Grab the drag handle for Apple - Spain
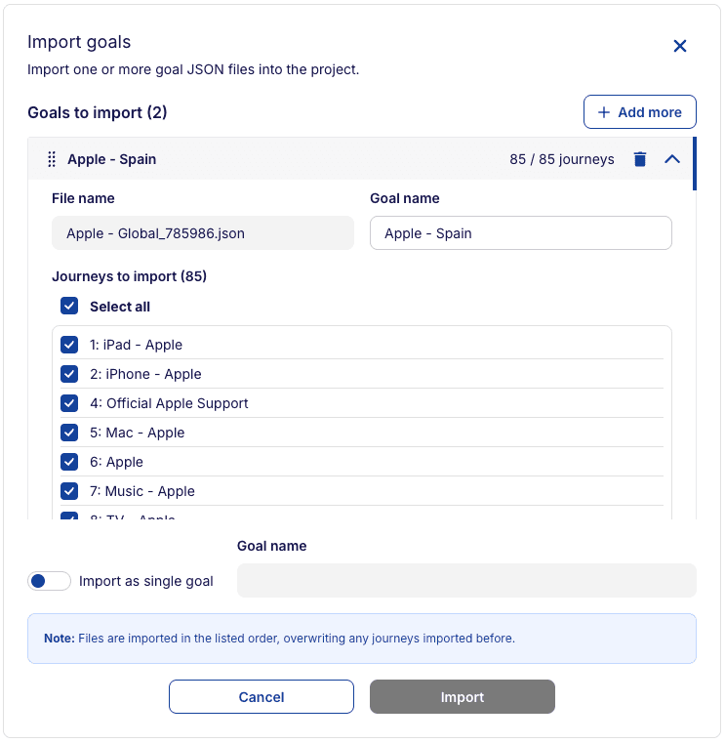The height and width of the screenshot is (744, 725). pos(52,159)
